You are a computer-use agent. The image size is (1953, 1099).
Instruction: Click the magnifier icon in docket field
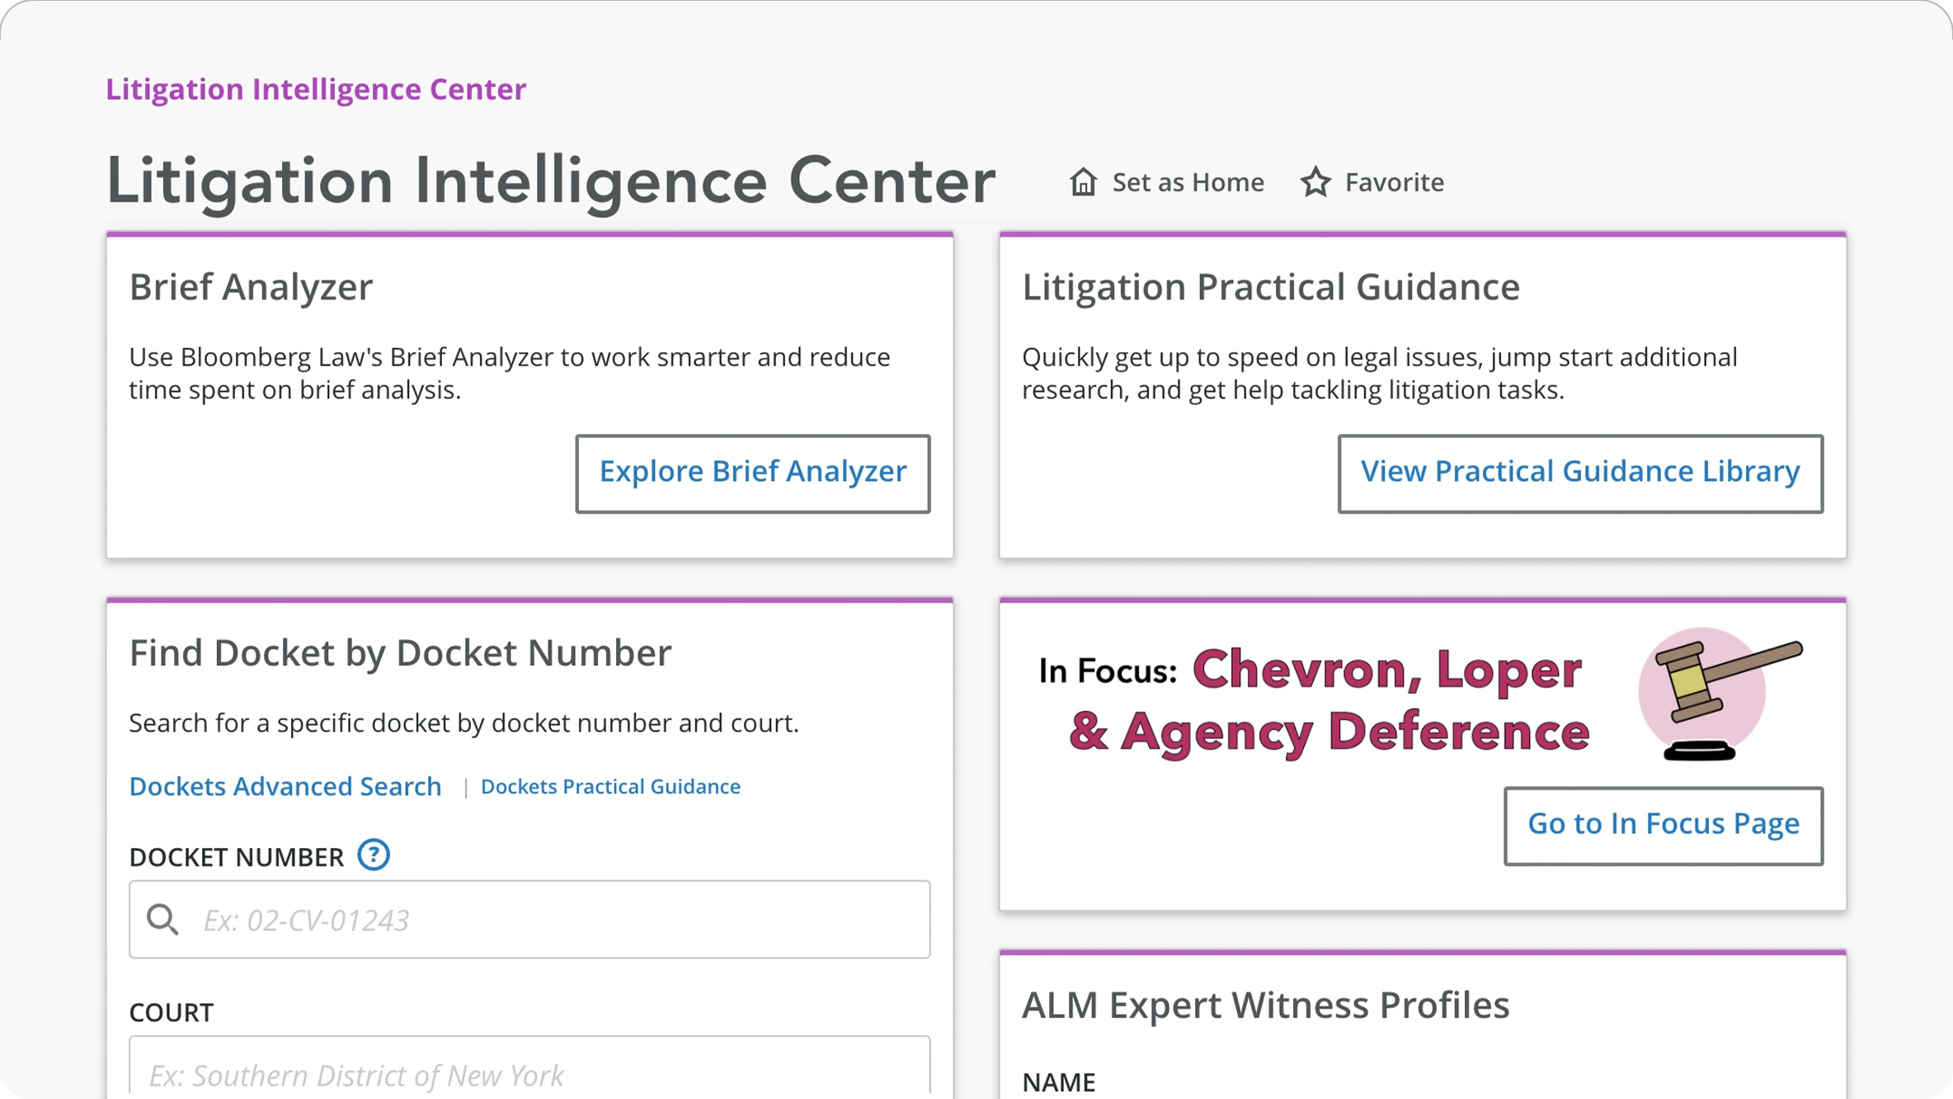(162, 919)
